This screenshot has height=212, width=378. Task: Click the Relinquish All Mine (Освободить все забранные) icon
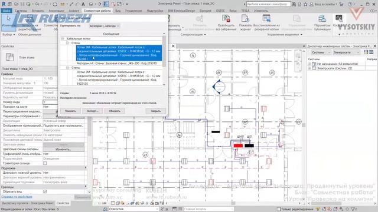click(226, 19)
